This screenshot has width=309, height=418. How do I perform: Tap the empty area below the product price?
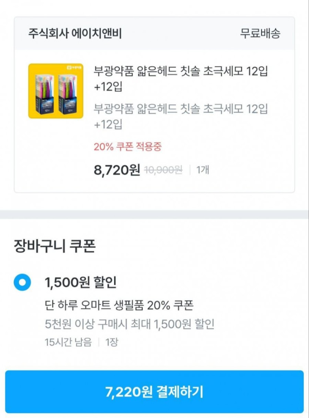point(154,184)
